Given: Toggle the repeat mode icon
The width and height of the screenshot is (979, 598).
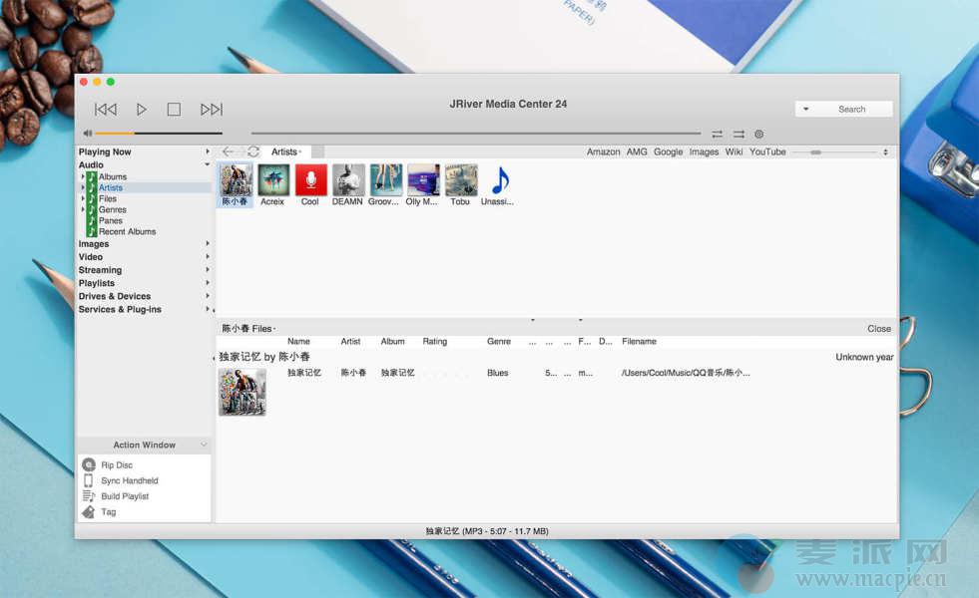Looking at the screenshot, I should coord(717,134).
